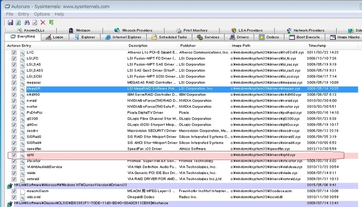The height and width of the screenshot is (207, 362).
Task: Uncheck the nvraid entry checkbox
Action: tap(14, 101)
